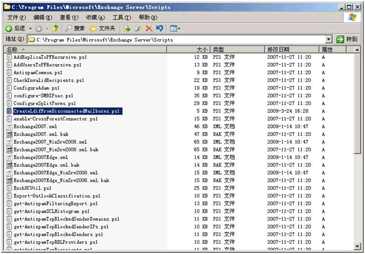
Task: Click the Copy To folder icon
Action: (138, 28)
